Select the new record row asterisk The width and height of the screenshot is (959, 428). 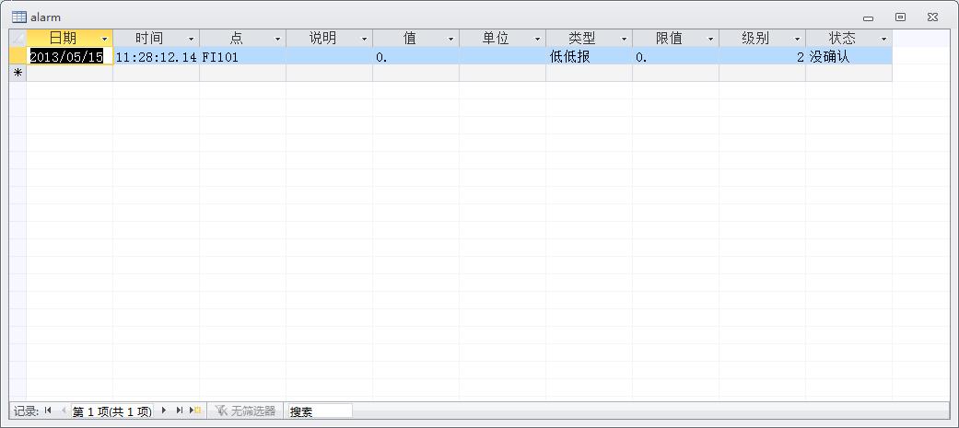18,73
